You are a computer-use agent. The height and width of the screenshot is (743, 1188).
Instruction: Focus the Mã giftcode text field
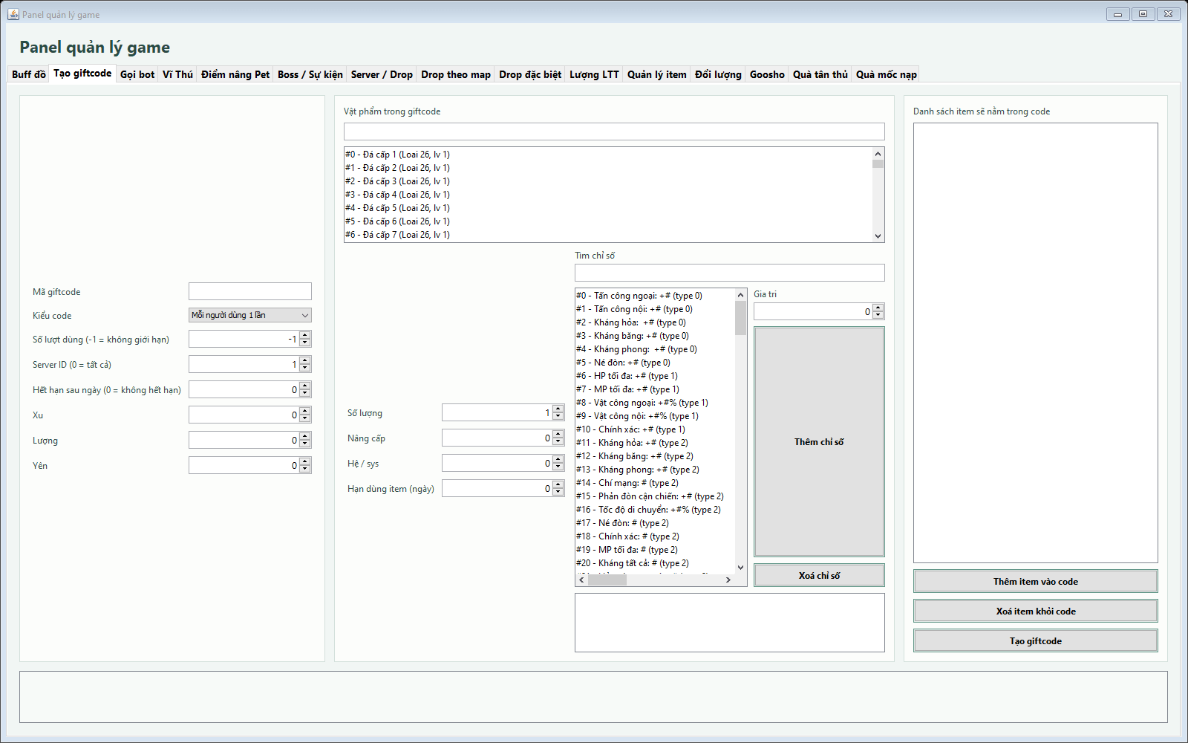(250, 291)
